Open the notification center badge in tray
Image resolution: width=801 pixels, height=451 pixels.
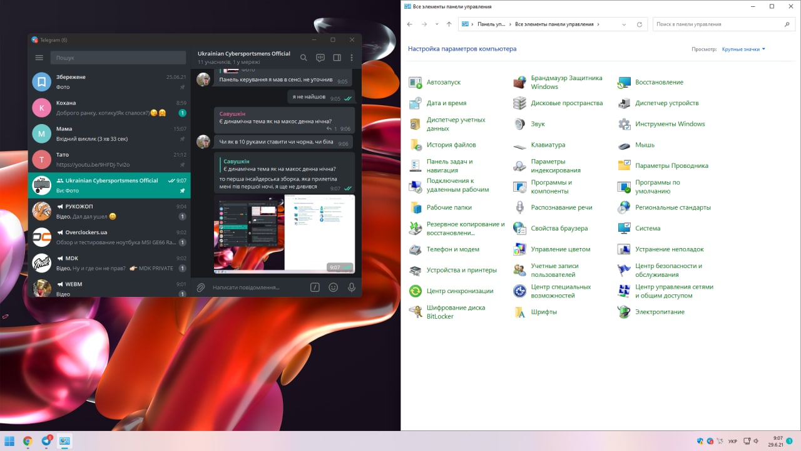click(790, 442)
